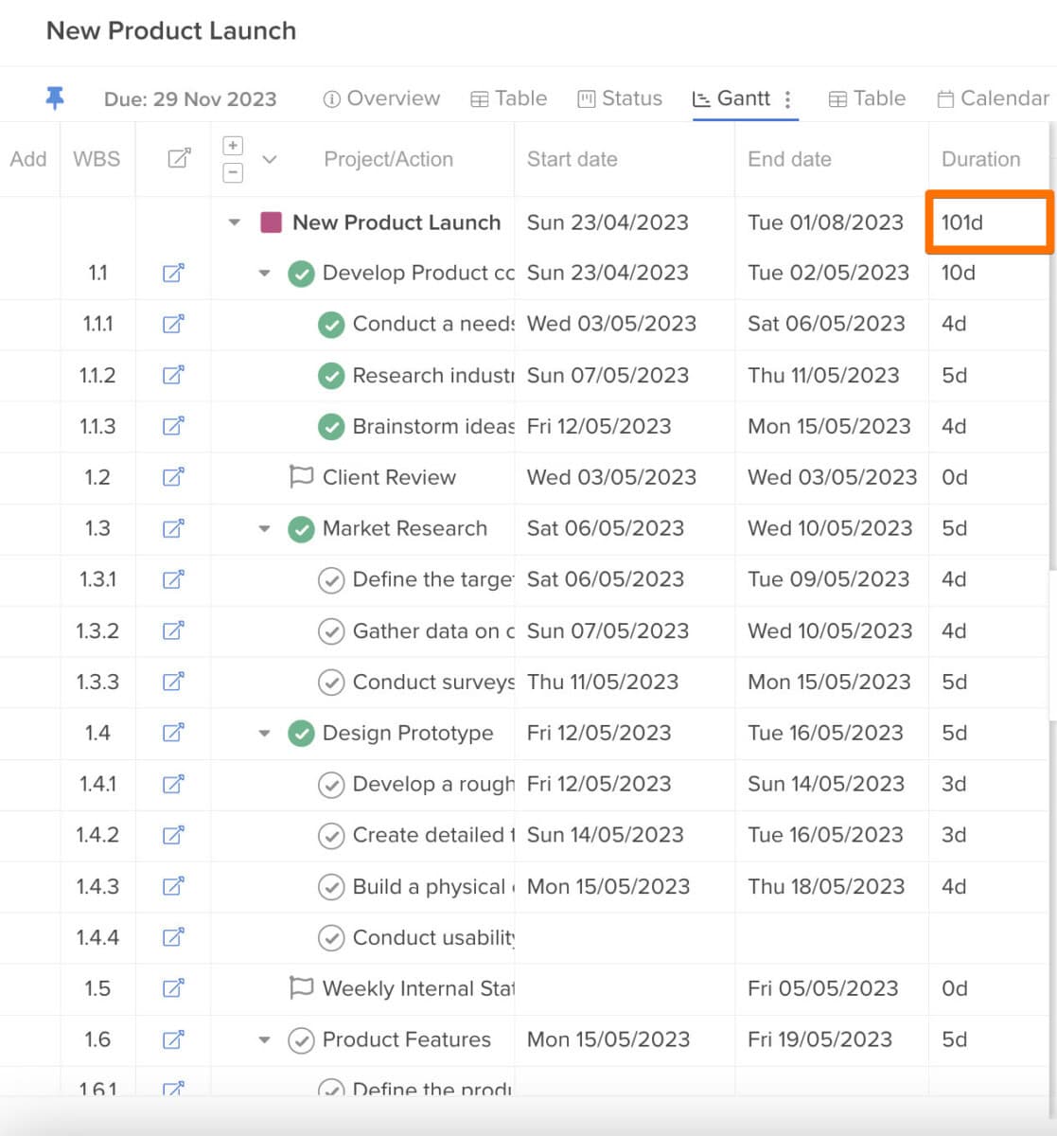
Task: Open details icon for WBS 1.4.1
Action: (173, 784)
